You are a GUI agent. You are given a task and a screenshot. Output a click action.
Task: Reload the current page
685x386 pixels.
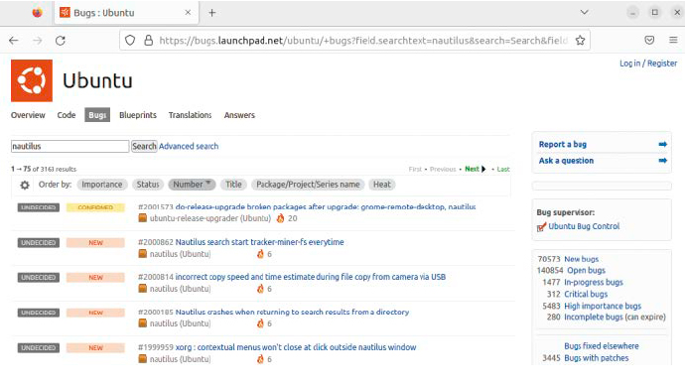click(61, 41)
